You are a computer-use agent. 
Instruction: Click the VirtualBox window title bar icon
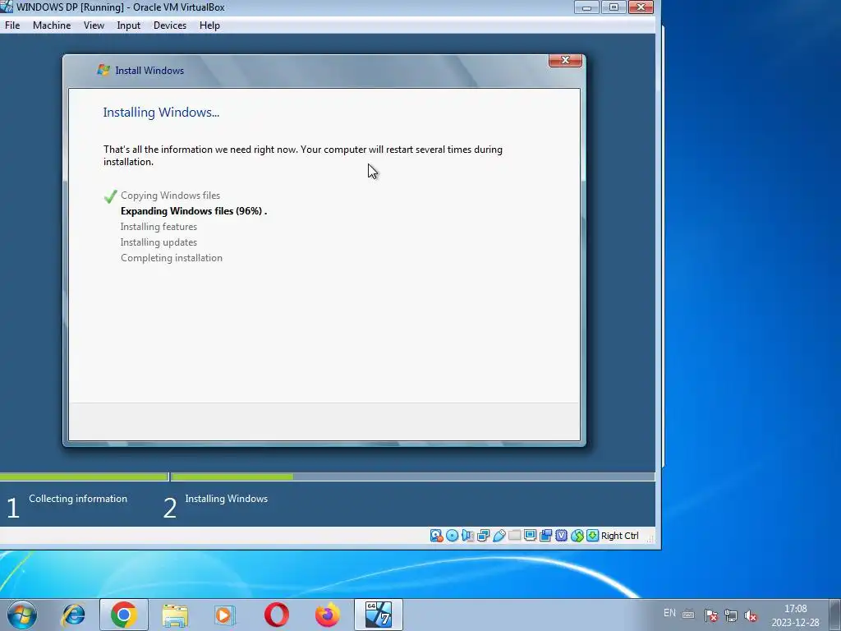pos(7,7)
